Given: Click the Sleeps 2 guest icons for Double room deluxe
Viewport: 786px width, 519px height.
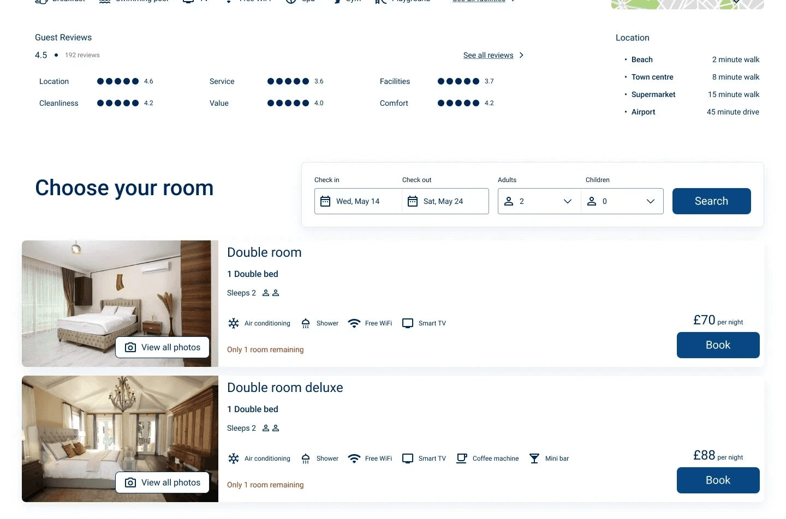Looking at the screenshot, I should coord(271,428).
